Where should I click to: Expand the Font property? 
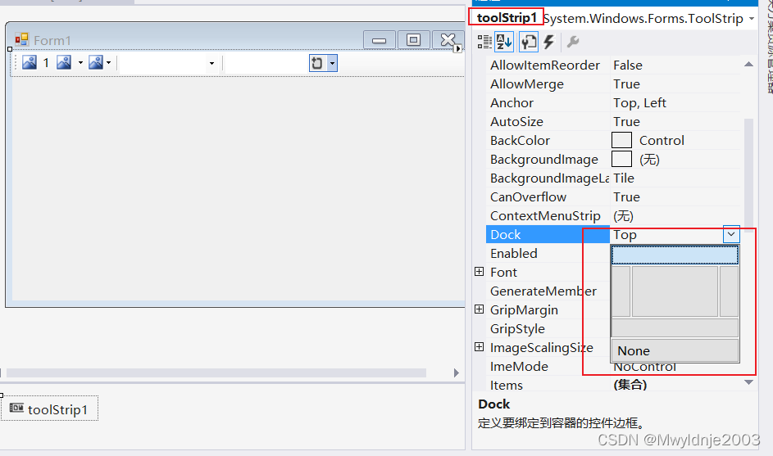(480, 272)
